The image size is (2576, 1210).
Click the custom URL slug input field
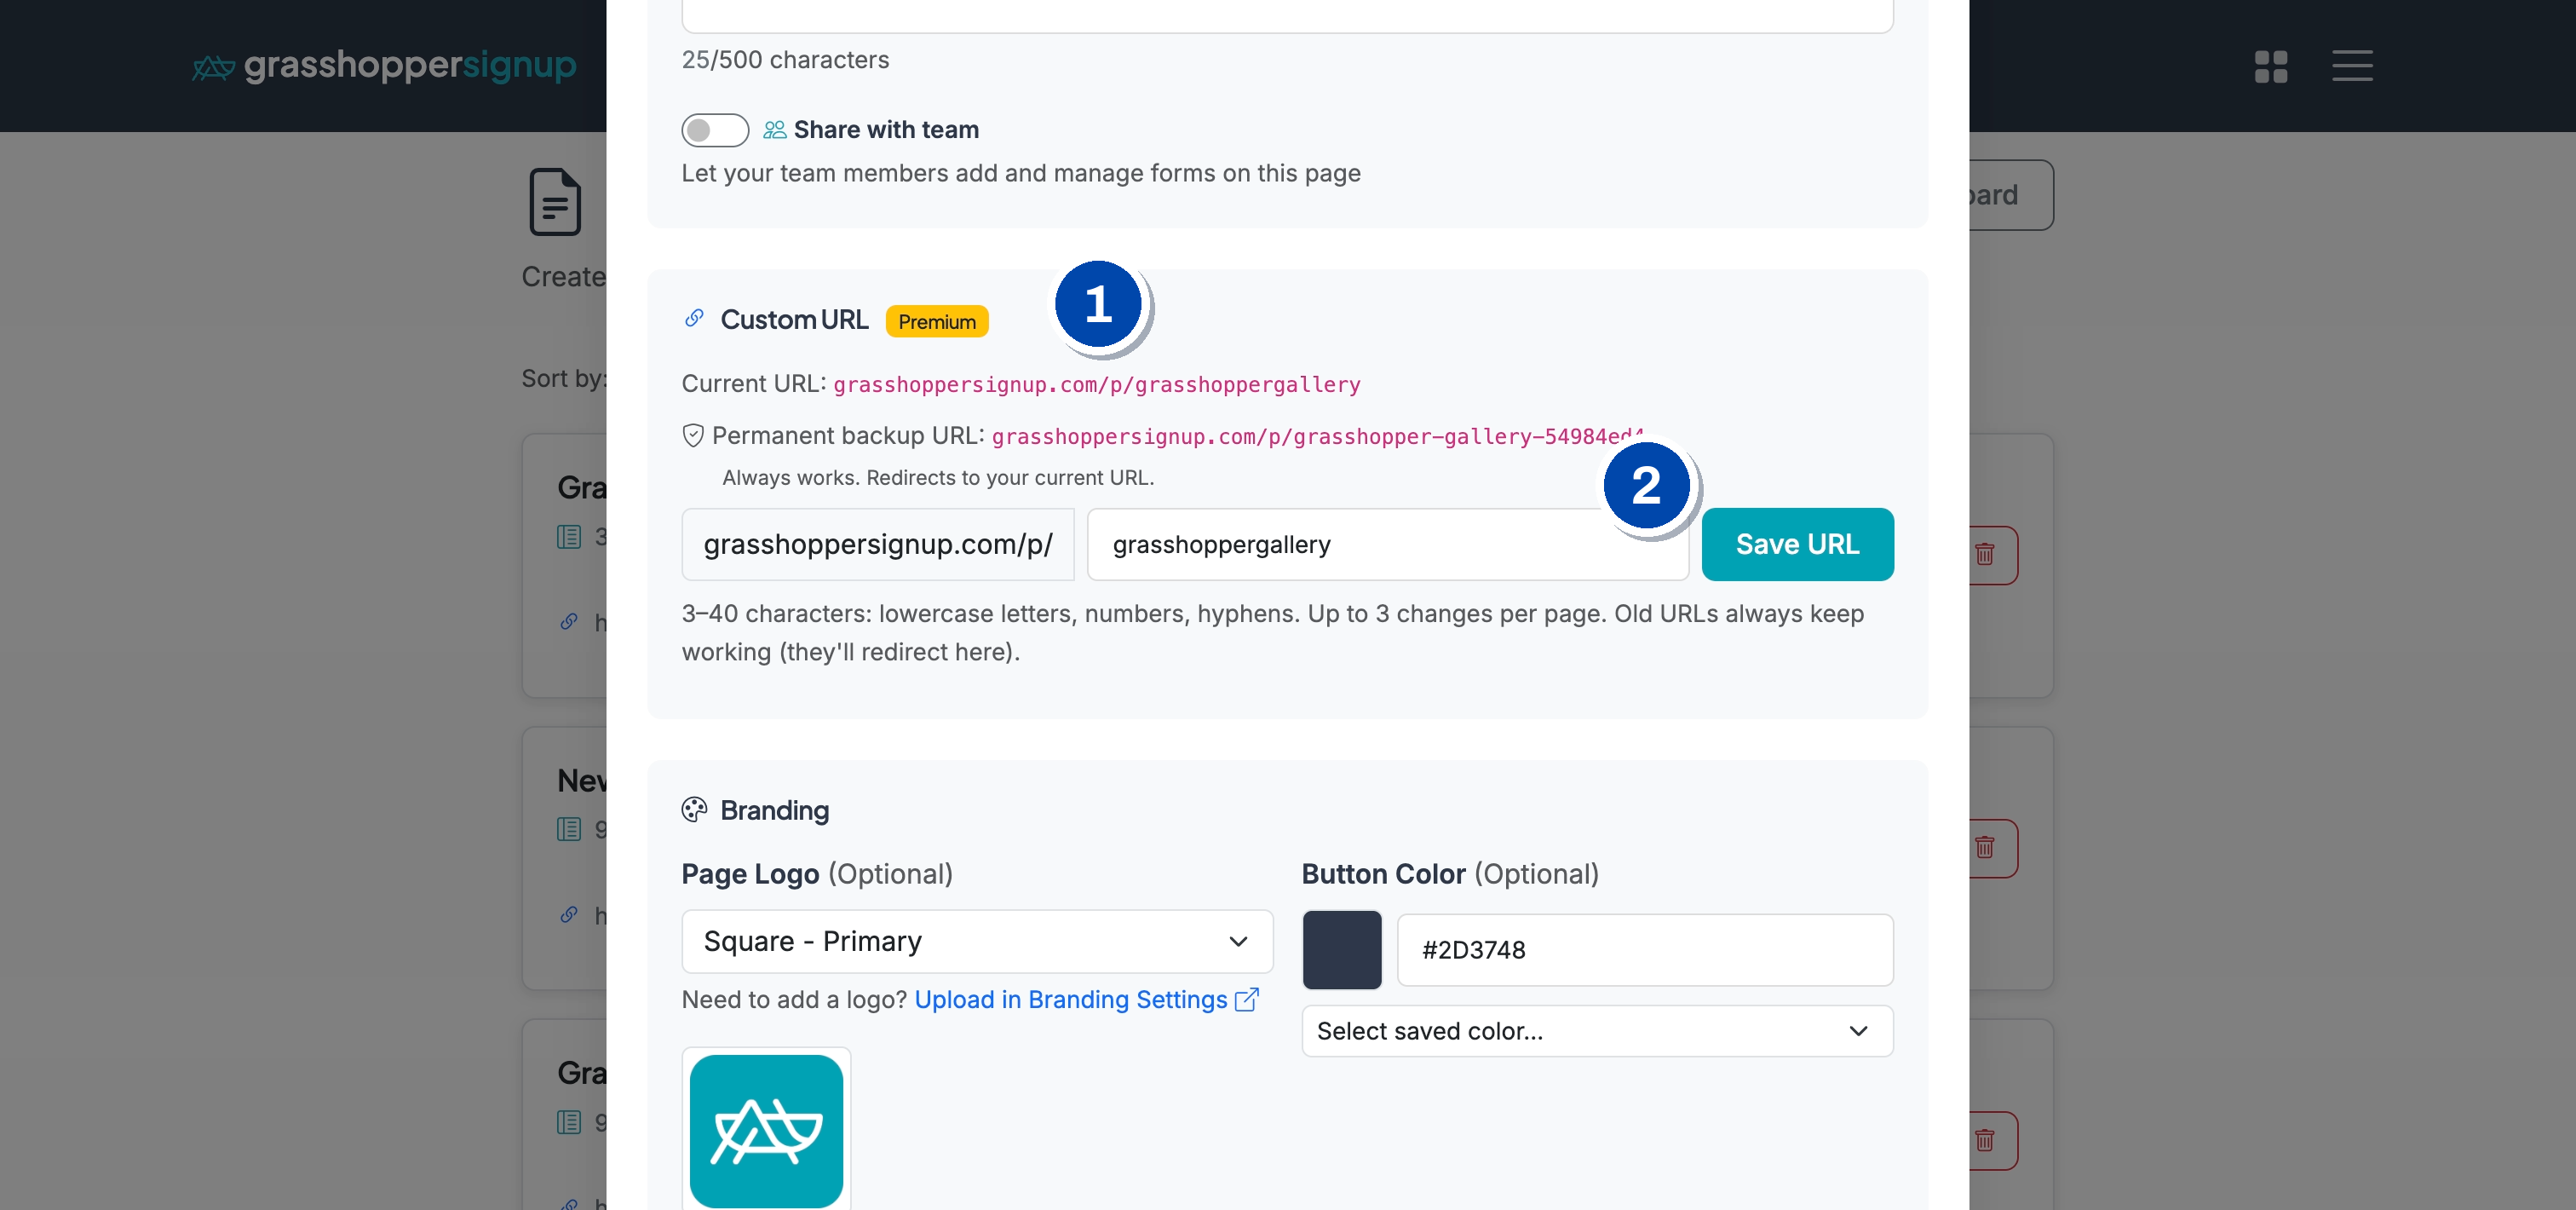(1387, 544)
